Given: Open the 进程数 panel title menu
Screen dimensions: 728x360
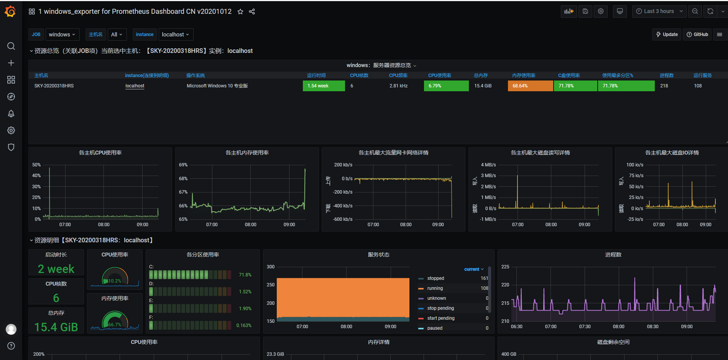Looking at the screenshot, I should [613, 255].
